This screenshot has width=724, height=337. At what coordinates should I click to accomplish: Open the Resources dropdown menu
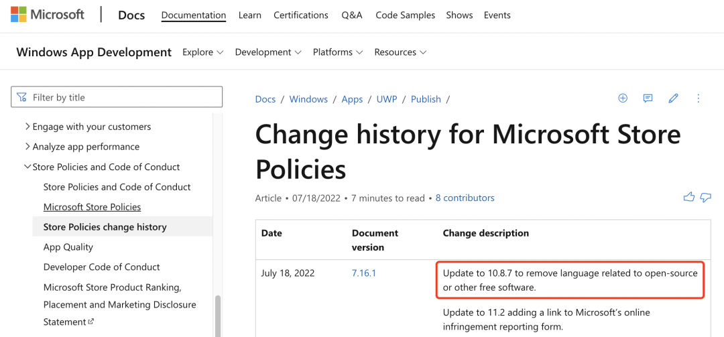point(400,52)
